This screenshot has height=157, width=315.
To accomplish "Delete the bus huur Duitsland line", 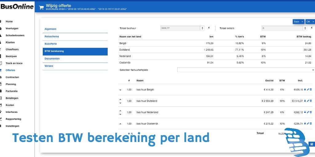I will click(311, 101).
